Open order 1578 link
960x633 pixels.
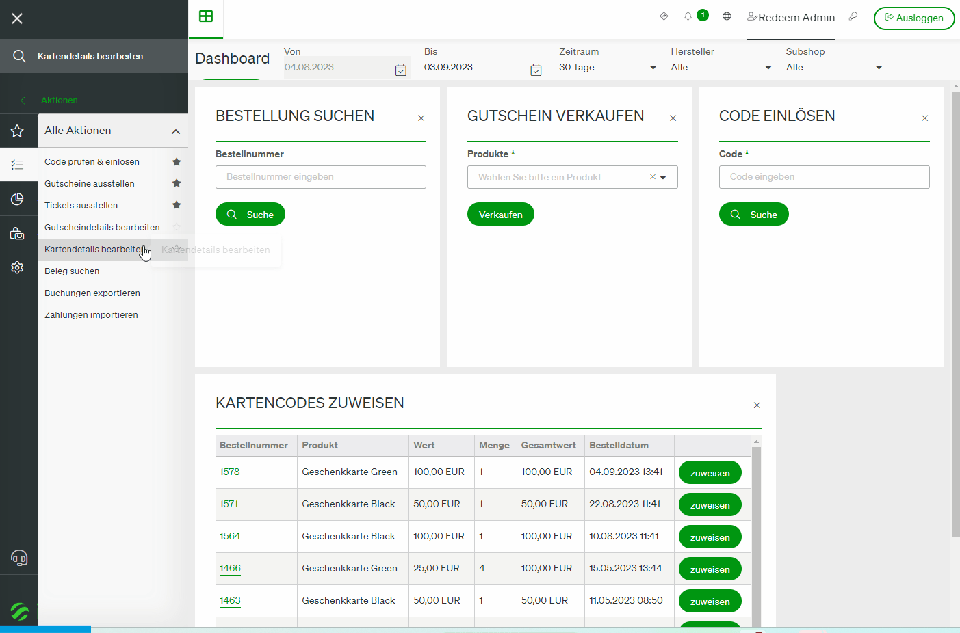click(230, 472)
